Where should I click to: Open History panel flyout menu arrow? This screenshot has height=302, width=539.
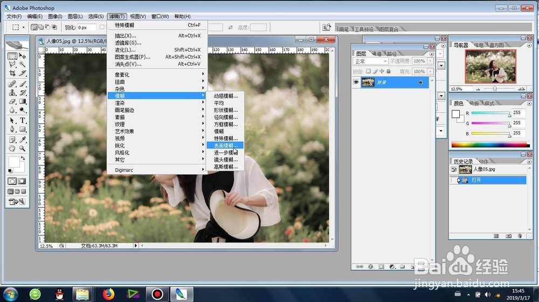[x=529, y=161]
